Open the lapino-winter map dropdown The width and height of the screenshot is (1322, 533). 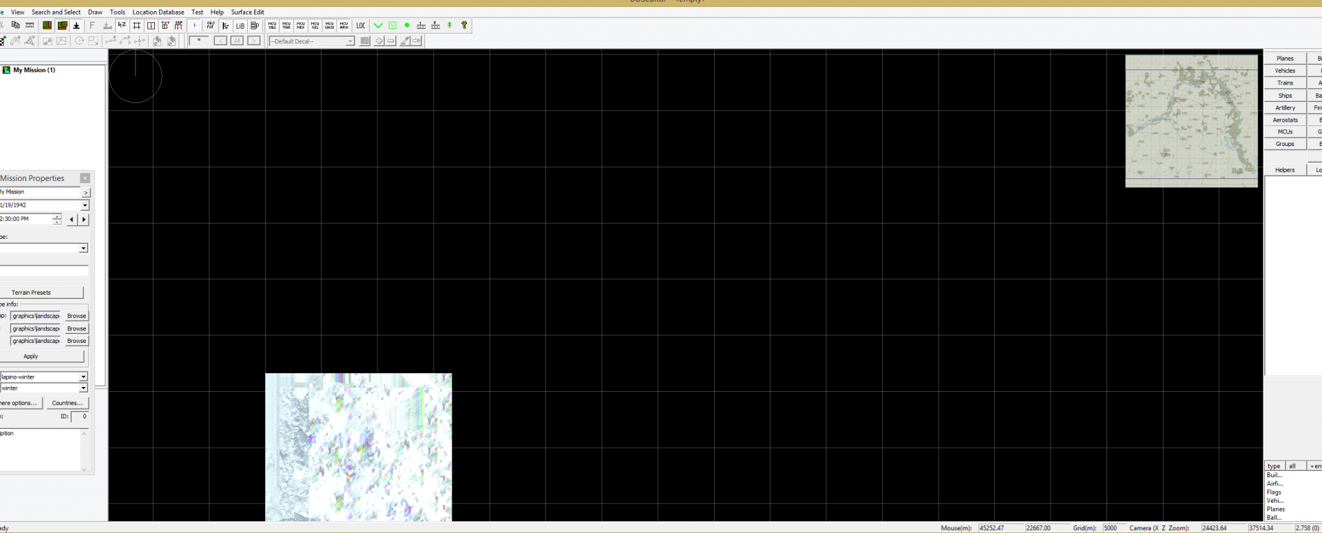click(83, 377)
